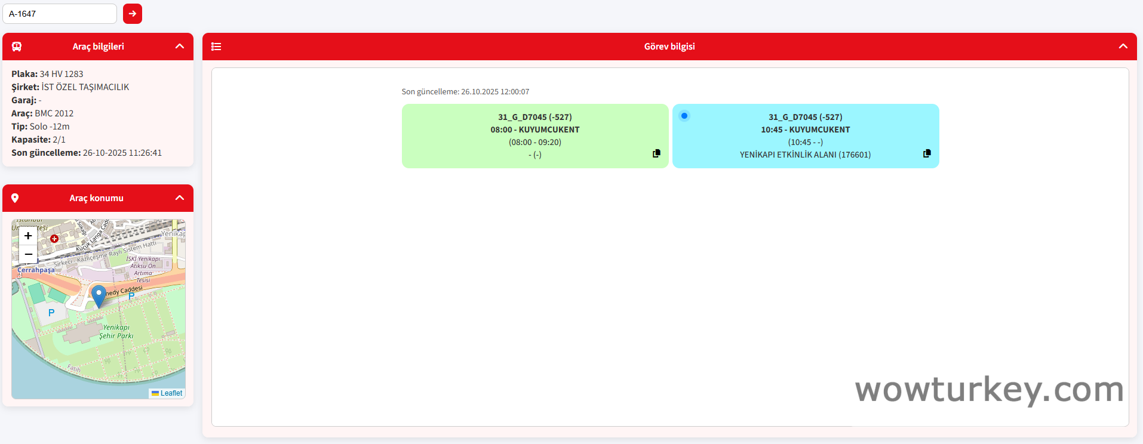Click the Araç bilgileri header title
This screenshot has height=444, width=1143.
point(98,47)
